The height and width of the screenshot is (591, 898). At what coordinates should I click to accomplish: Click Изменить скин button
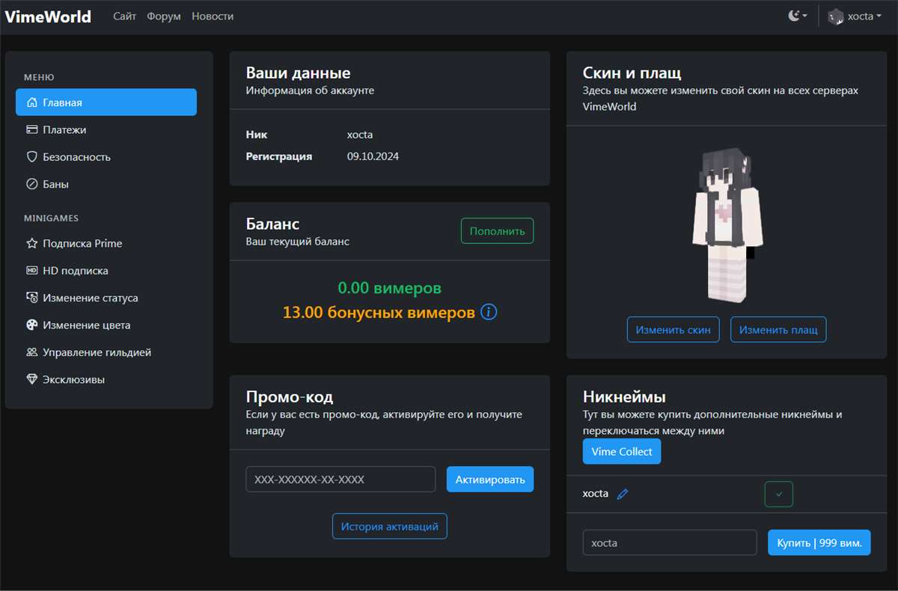673,329
